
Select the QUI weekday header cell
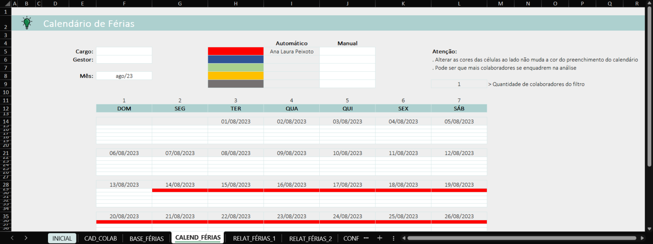[x=347, y=108]
